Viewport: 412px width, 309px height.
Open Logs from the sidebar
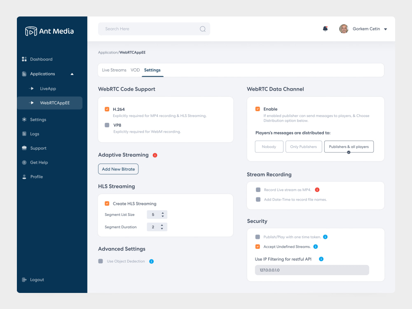pyautogui.click(x=35, y=134)
